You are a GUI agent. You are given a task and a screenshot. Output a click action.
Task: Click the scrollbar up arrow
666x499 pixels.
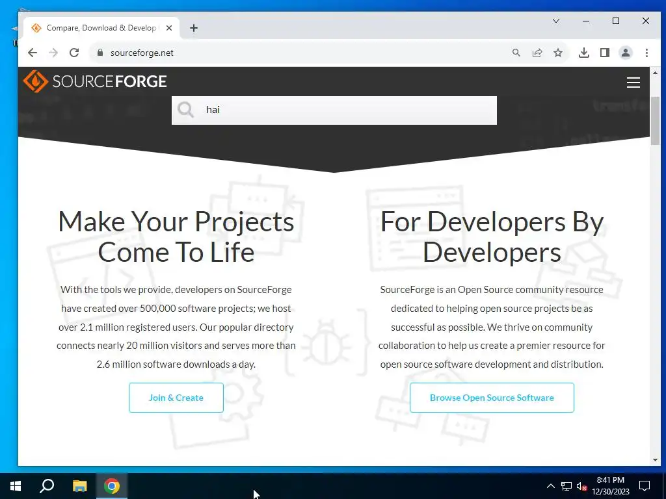656,73
